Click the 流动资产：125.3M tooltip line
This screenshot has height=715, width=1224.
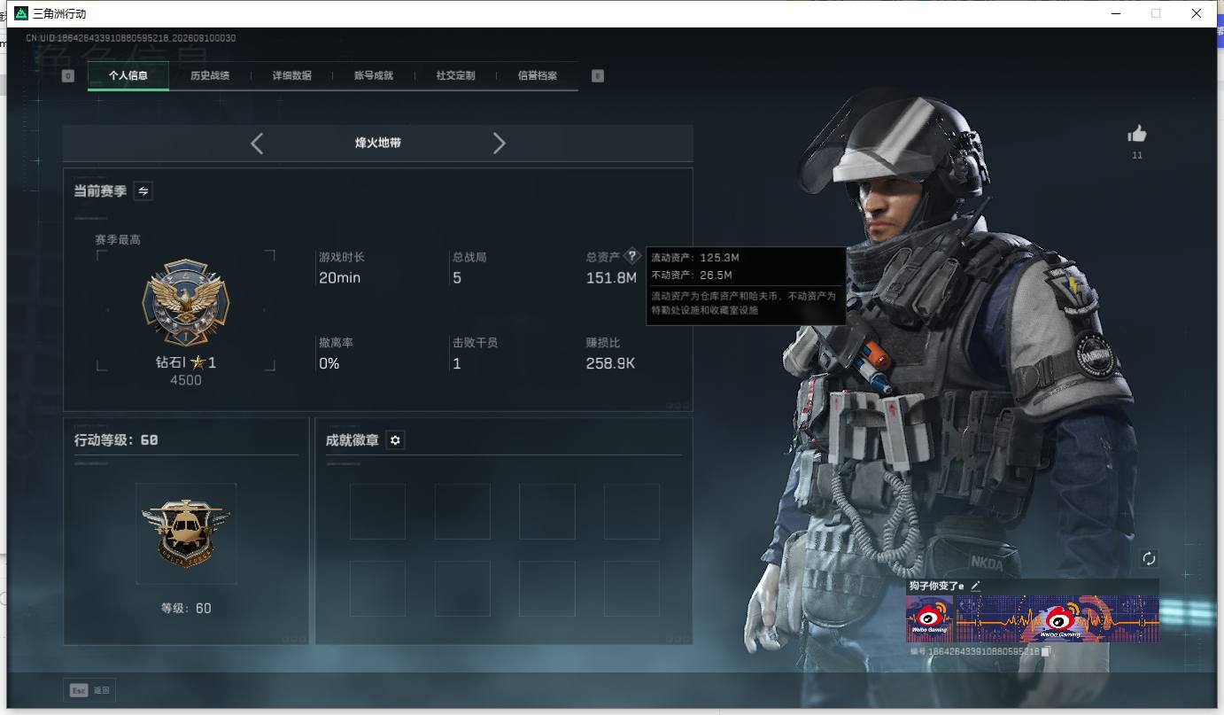pos(695,258)
